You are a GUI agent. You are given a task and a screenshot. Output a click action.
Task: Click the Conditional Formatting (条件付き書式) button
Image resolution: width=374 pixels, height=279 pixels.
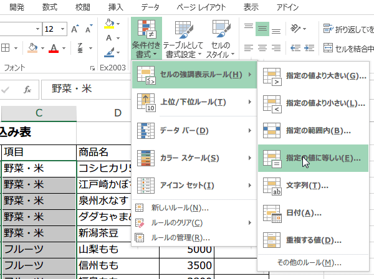coord(146,39)
